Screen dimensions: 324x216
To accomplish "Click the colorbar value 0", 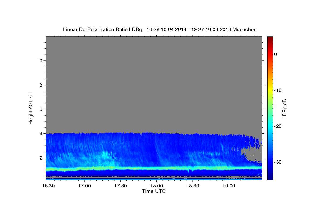I will point(275,54).
